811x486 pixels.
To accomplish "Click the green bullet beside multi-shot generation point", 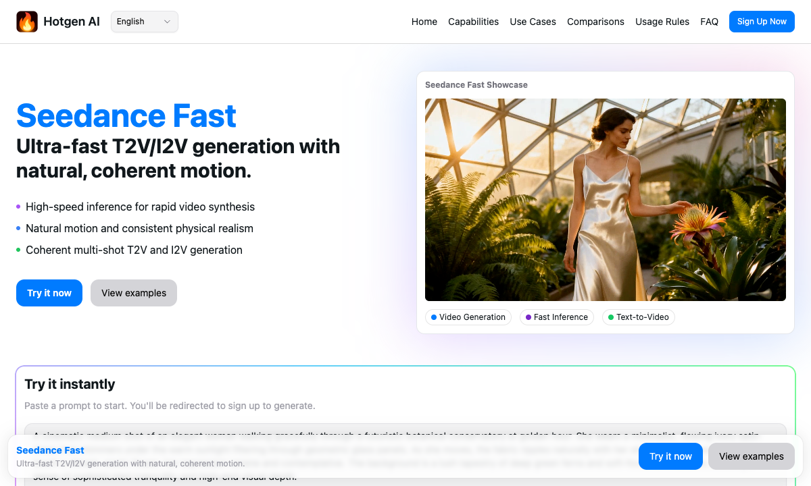I will click(x=18, y=250).
